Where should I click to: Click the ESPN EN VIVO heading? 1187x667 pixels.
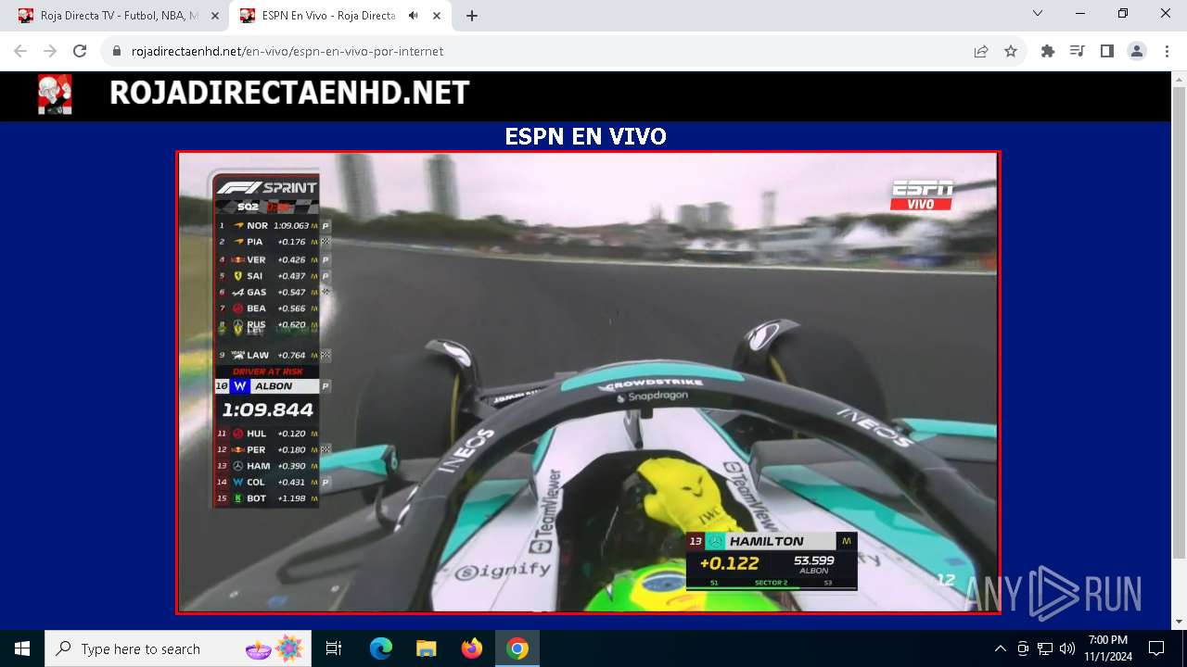[585, 137]
